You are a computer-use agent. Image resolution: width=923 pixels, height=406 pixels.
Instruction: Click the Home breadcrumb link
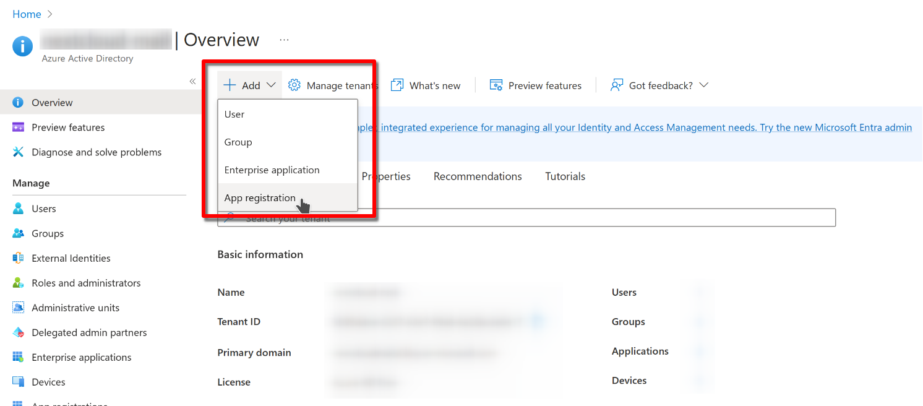coord(27,14)
